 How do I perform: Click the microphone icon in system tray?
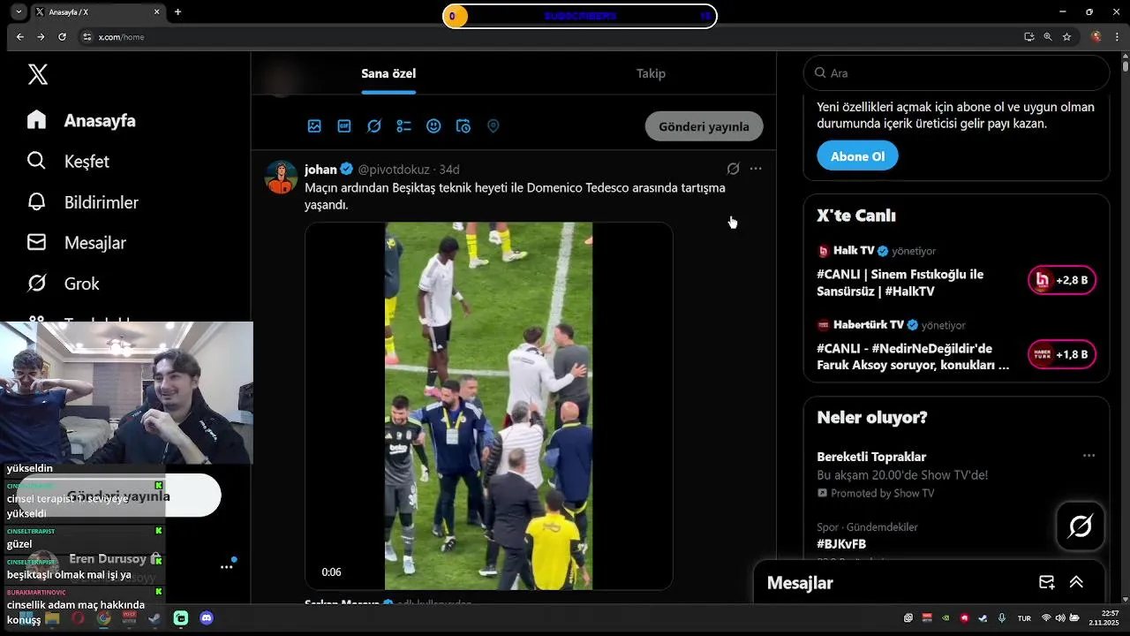point(1001,618)
